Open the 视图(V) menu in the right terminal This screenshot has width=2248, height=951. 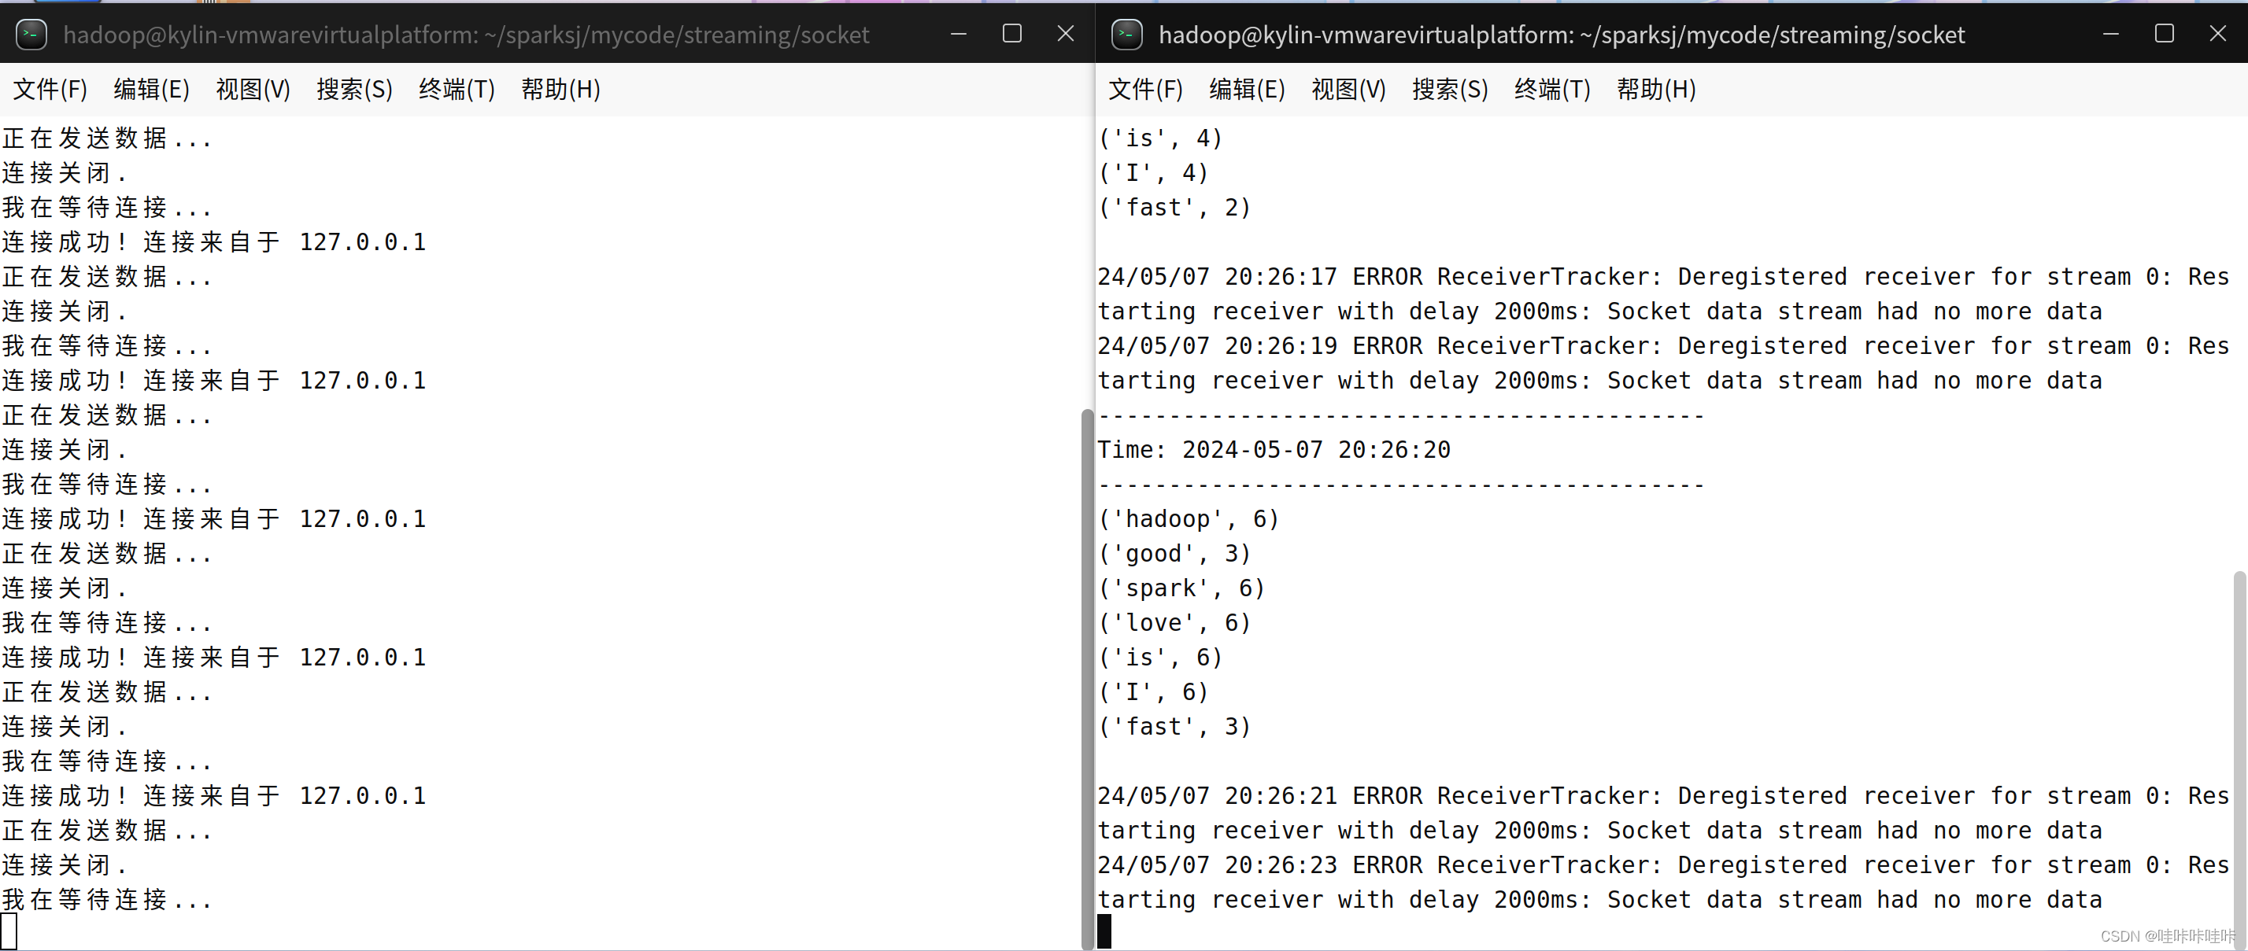[x=1348, y=89]
